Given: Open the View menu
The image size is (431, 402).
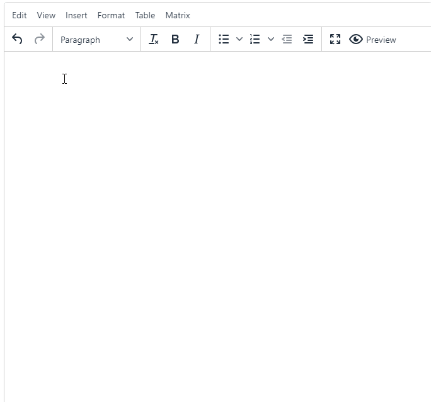Looking at the screenshot, I should [46, 15].
